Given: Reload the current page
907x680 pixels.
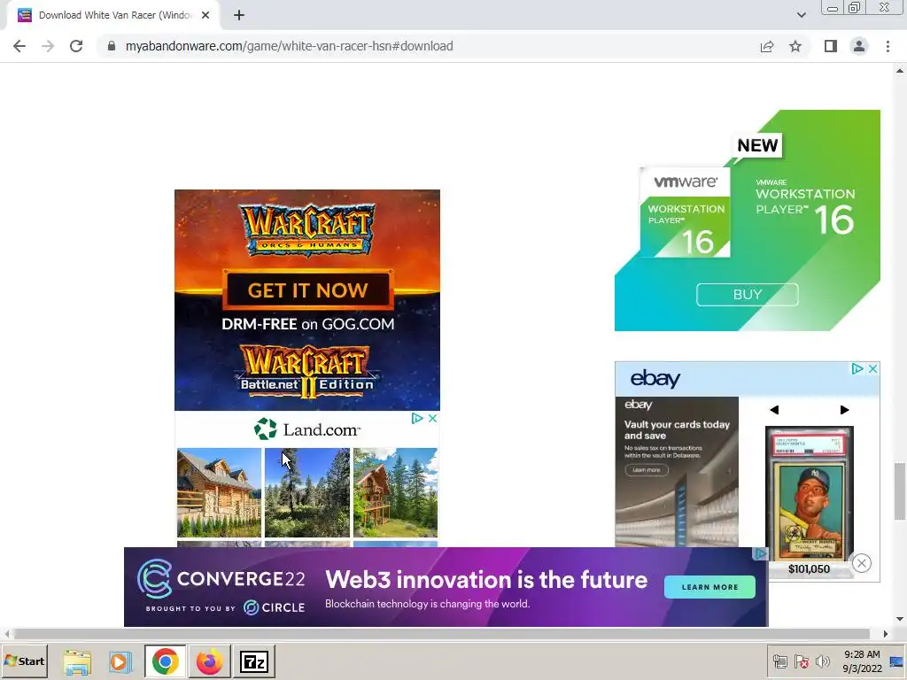Looking at the screenshot, I should click(76, 46).
